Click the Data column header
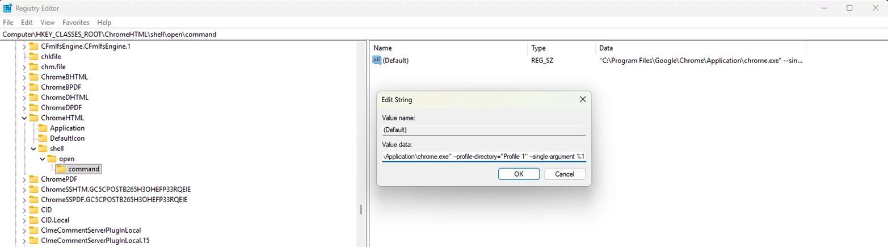Screen dimensions: 888x247 (x=605, y=48)
